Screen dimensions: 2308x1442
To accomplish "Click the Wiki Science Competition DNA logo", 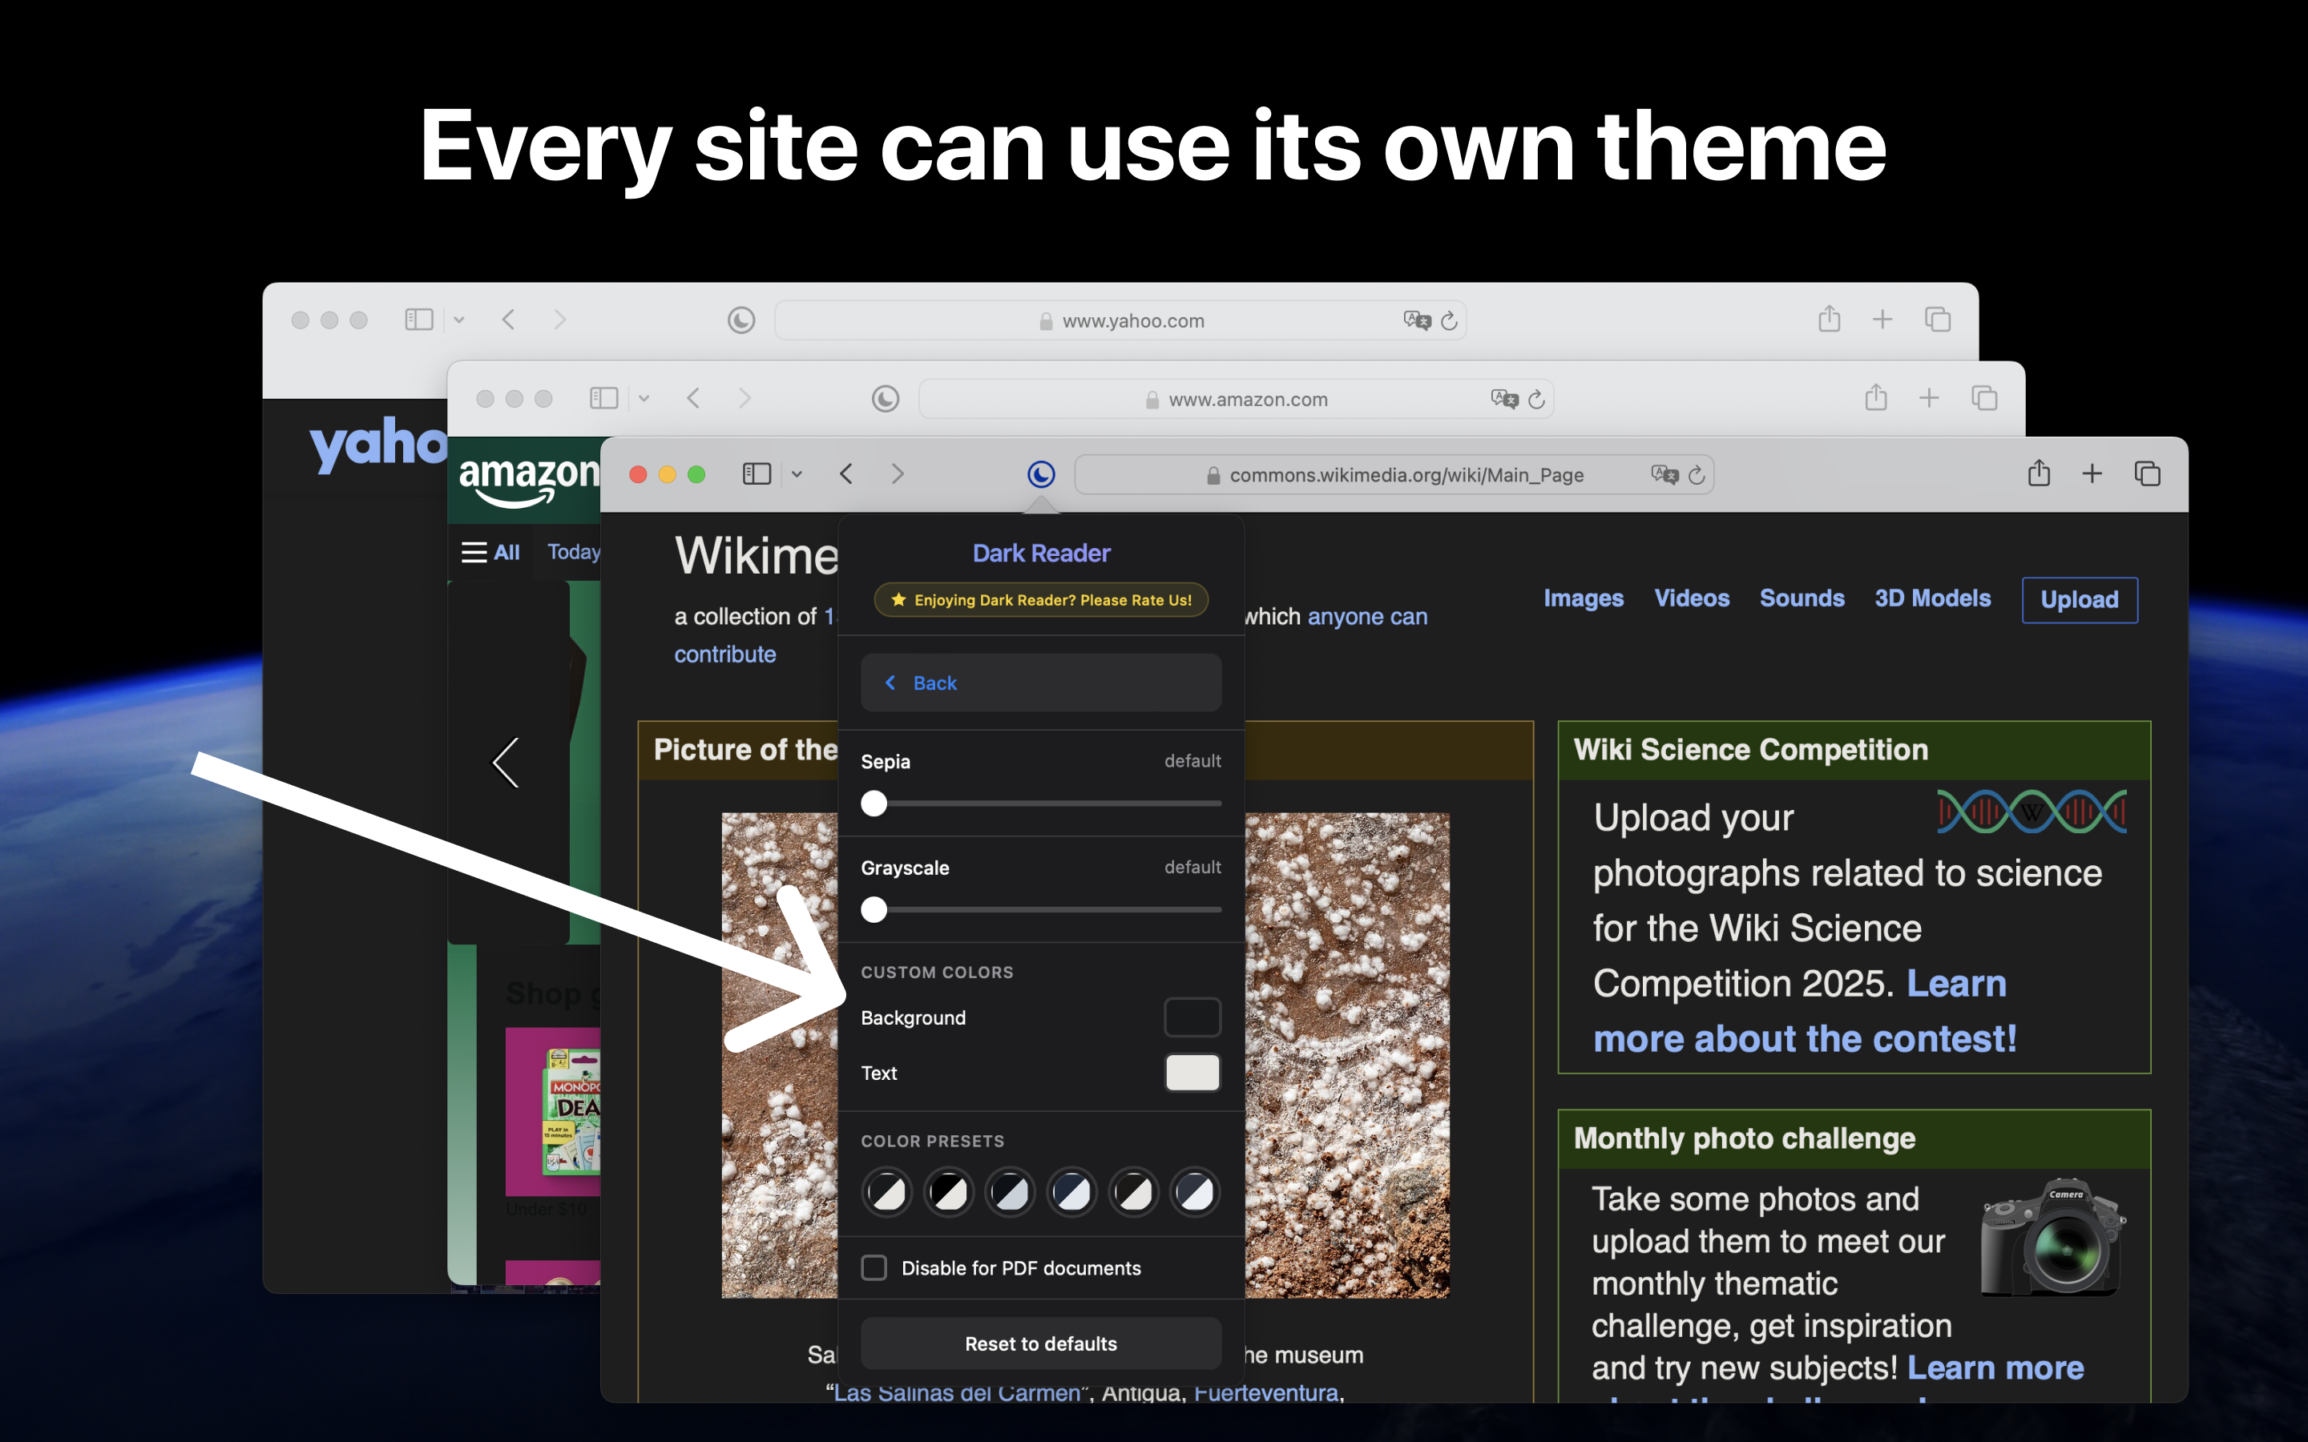I will (x=2032, y=812).
